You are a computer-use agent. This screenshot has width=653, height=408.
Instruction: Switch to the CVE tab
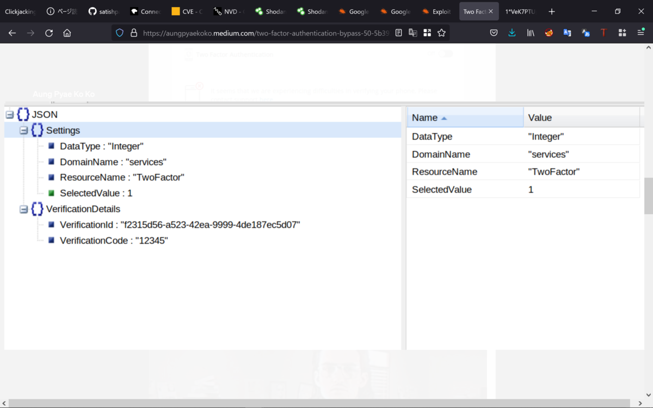tap(187, 11)
